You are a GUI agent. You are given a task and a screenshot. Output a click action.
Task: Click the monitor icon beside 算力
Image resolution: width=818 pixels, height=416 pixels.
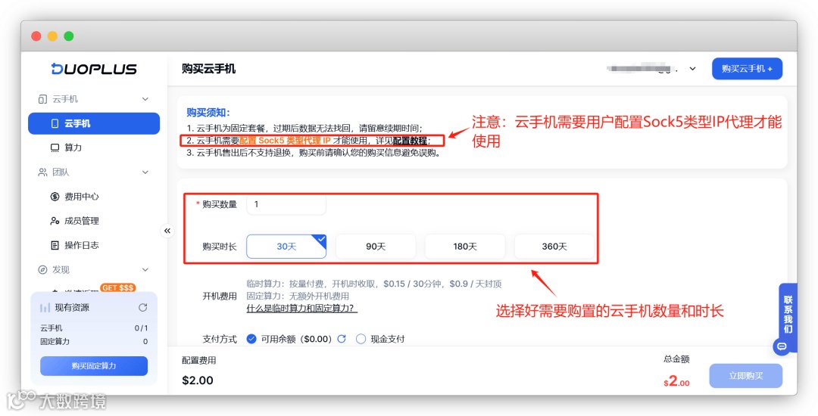[x=55, y=147]
